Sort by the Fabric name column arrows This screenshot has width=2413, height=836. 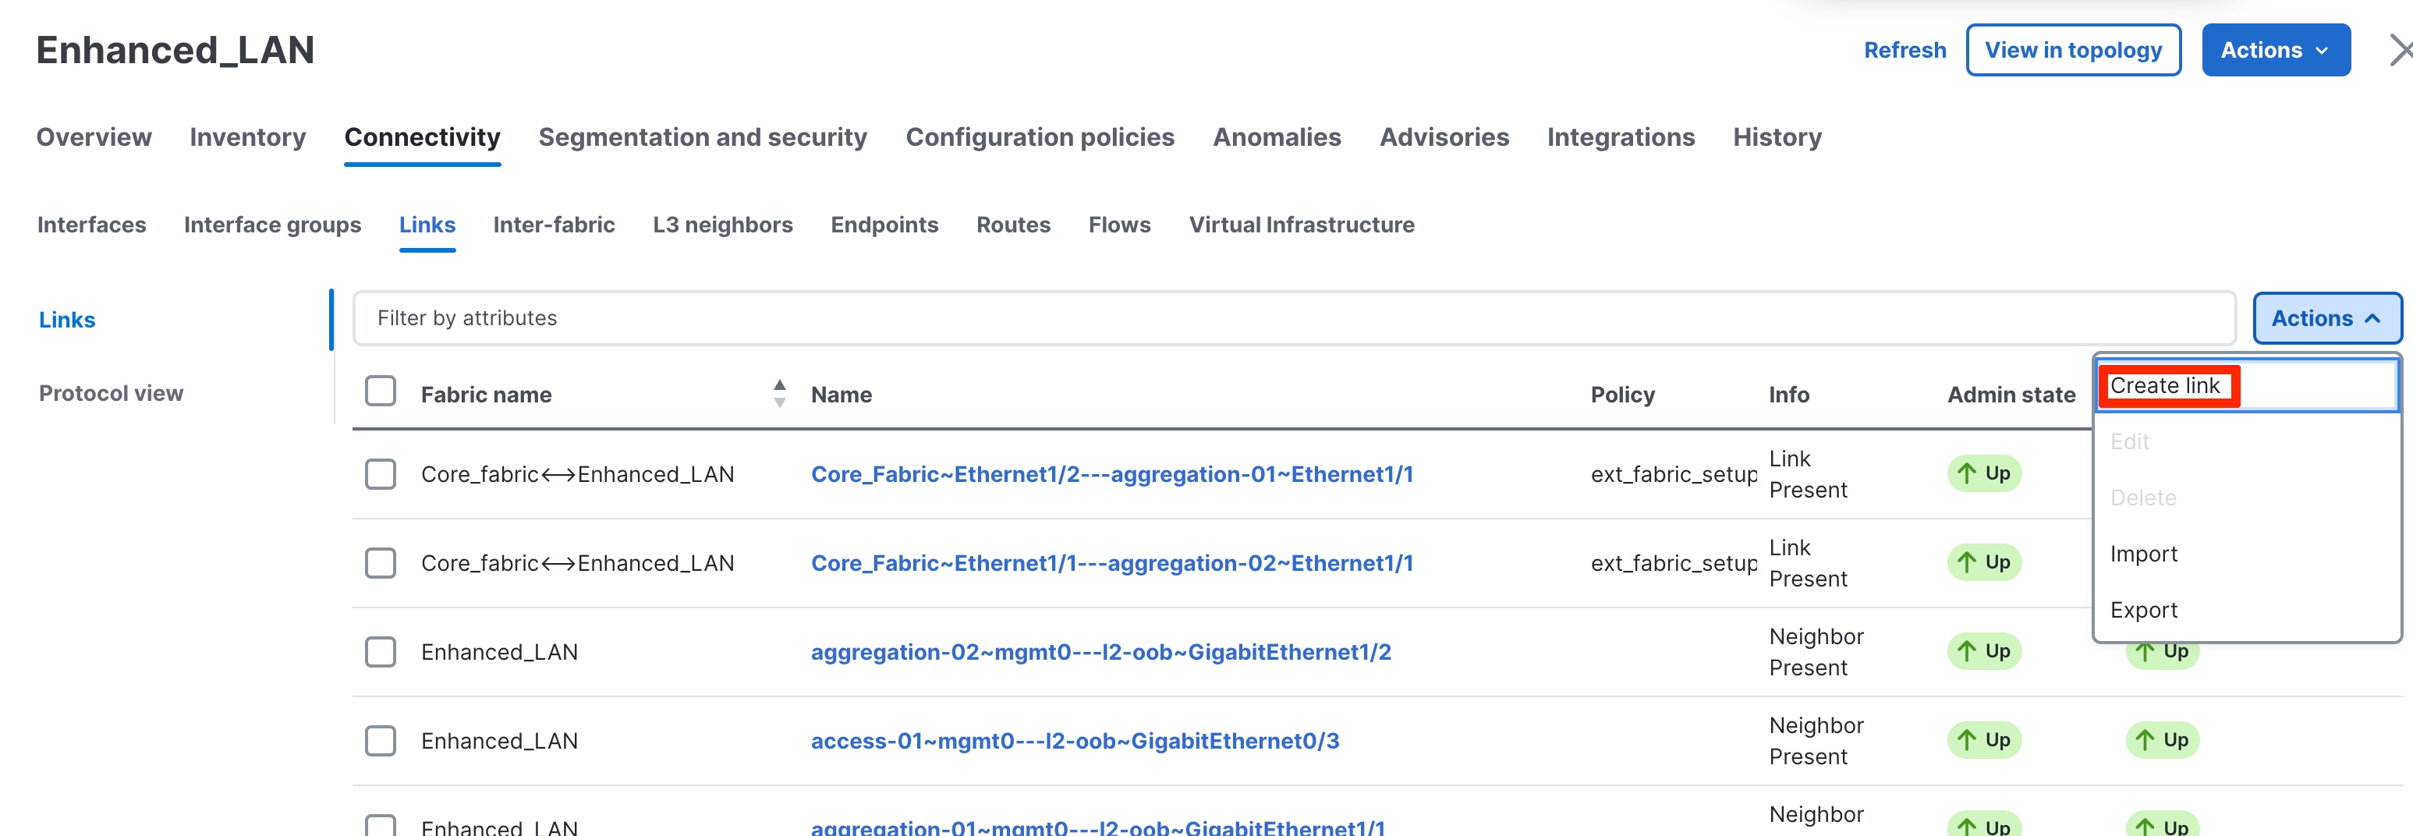[779, 394]
